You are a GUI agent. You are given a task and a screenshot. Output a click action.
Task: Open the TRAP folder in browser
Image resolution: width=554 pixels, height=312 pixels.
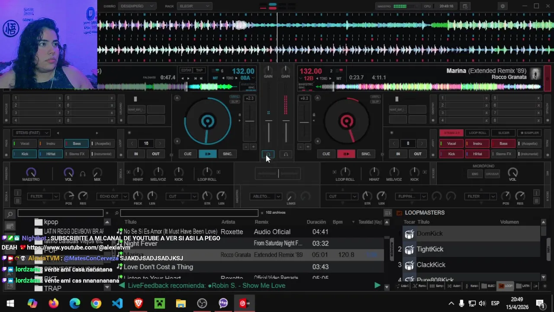tap(53, 288)
